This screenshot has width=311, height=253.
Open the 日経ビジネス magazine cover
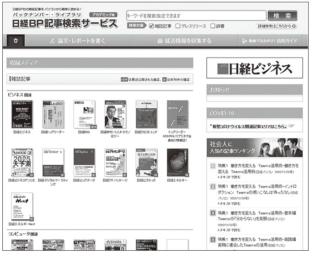coord(22,114)
